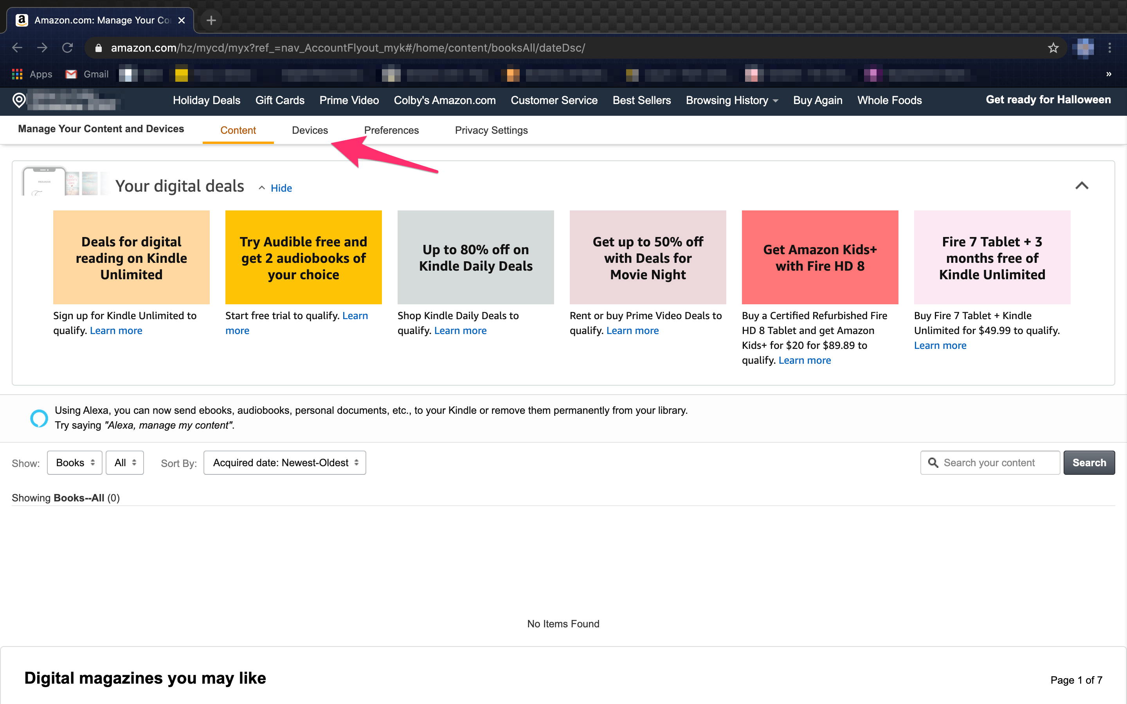This screenshot has width=1127, height=704.
Task: Switch to the Devices tab
Action: tap(310, 130)
